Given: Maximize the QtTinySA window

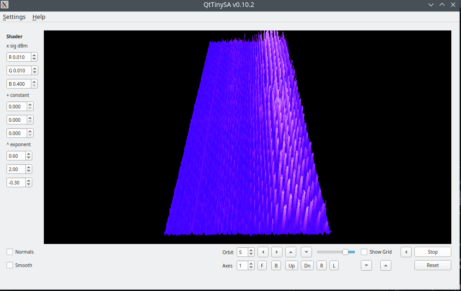Looking at the screenshot, I should pos(442,5).
